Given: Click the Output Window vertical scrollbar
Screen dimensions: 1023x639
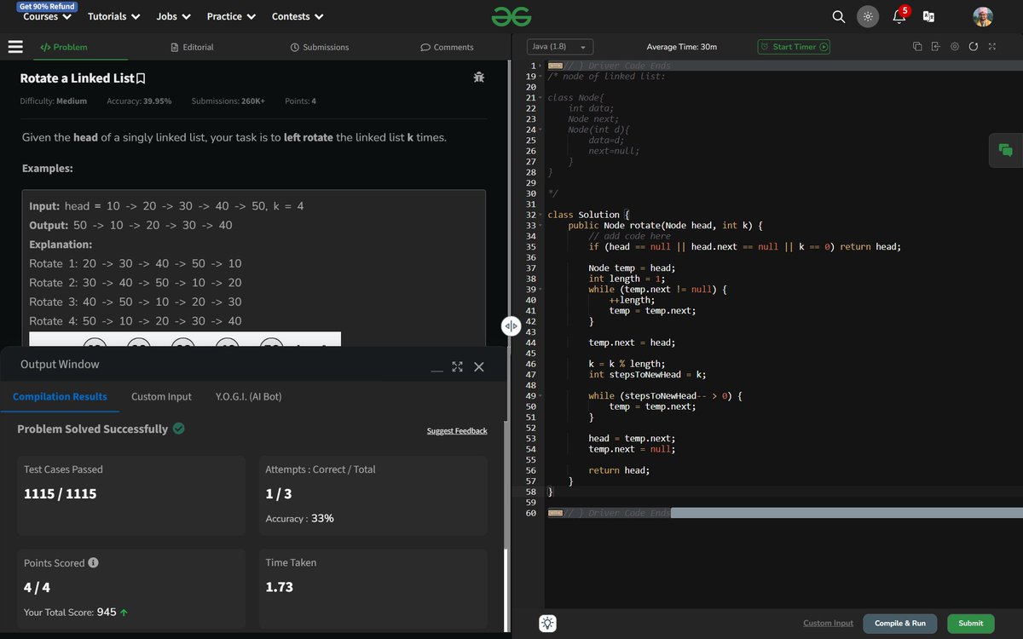Looking at the screenshot, I should coord(506,528).
